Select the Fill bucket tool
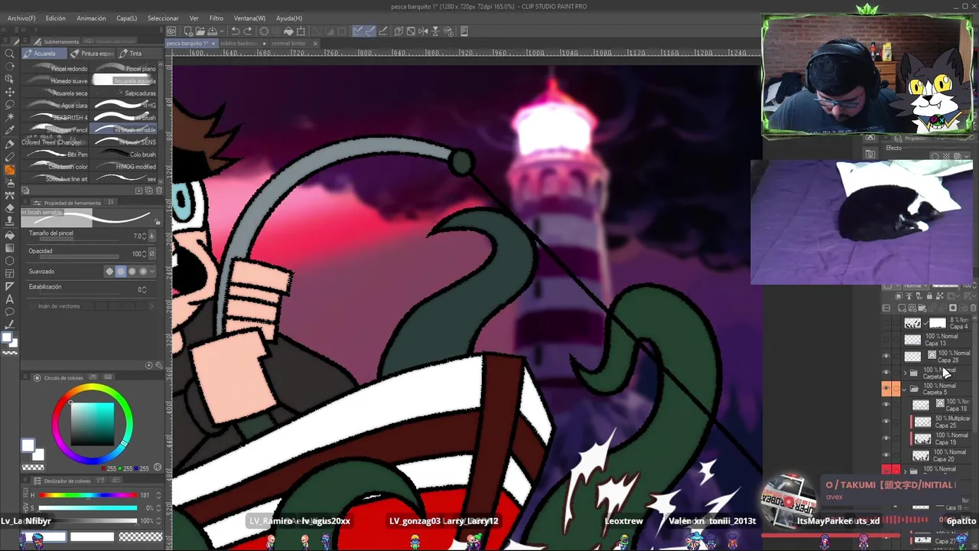Screen dimensions: 979x551 click(10, 234)
